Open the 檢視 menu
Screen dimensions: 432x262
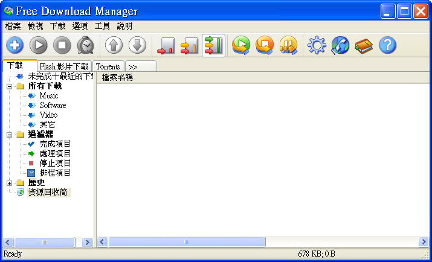[x=35, y=27]
